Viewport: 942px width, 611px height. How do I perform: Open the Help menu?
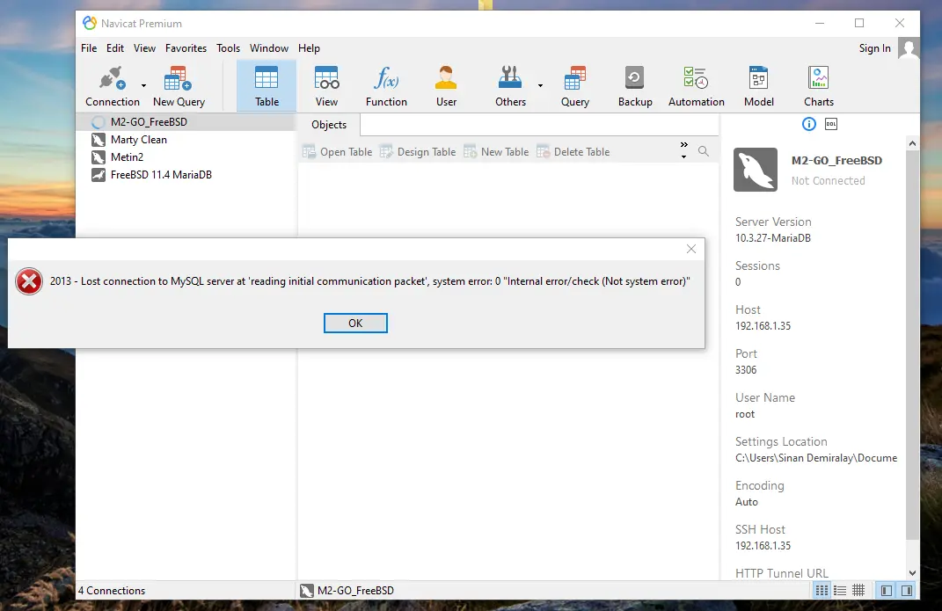[309, 48]
